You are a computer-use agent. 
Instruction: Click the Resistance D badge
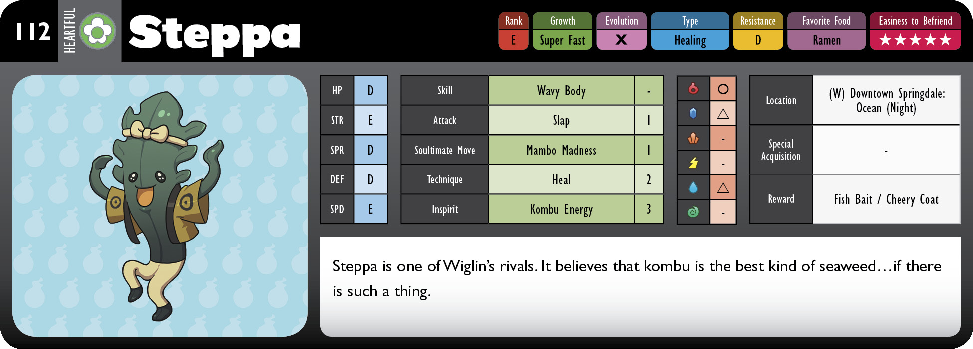758,31
